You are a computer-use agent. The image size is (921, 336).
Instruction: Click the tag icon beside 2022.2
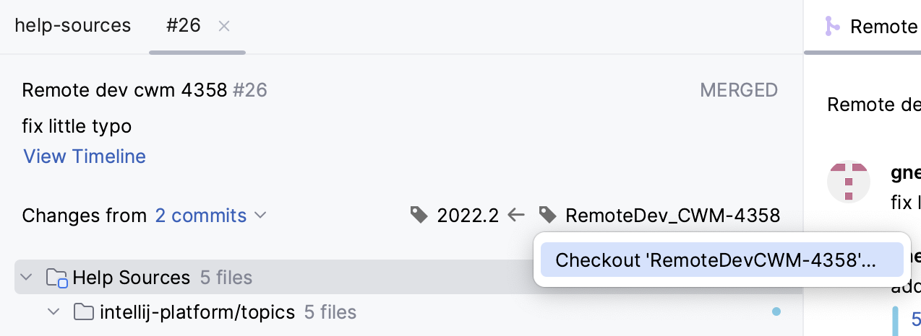point(419,215)
